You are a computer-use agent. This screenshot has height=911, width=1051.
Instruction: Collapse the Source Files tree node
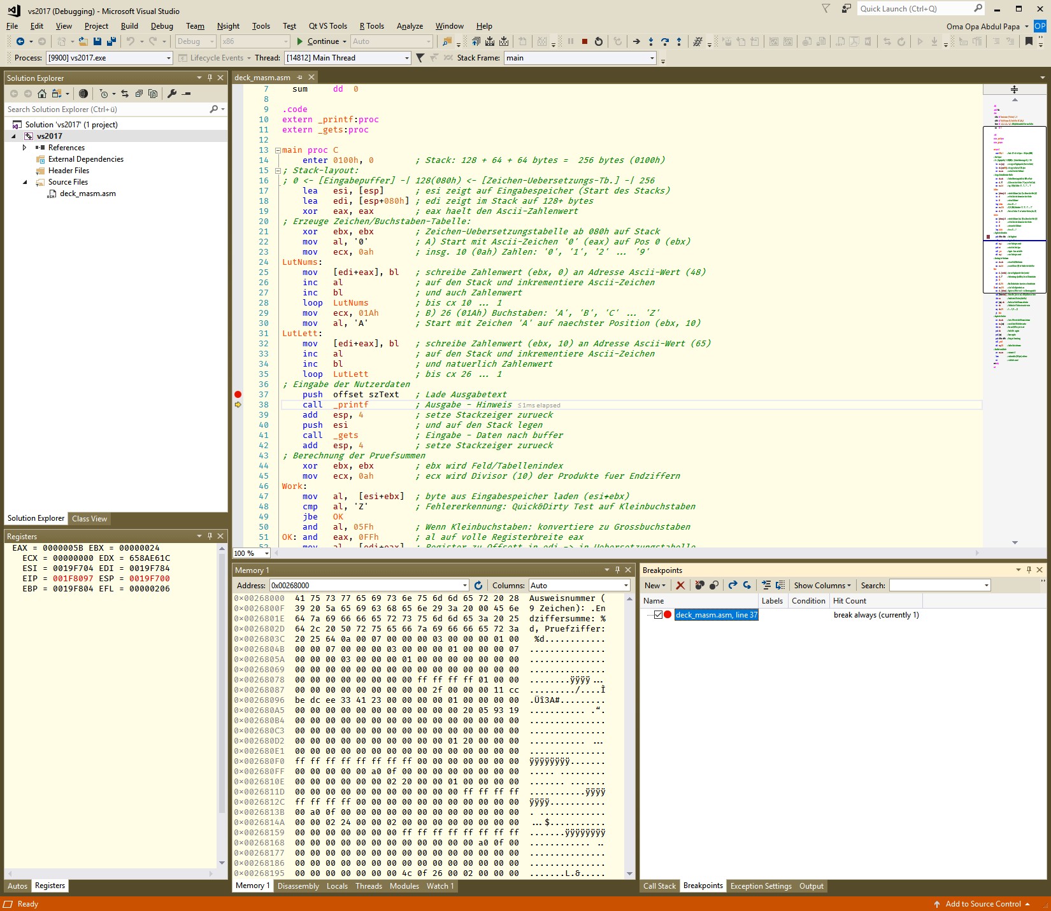25,182
